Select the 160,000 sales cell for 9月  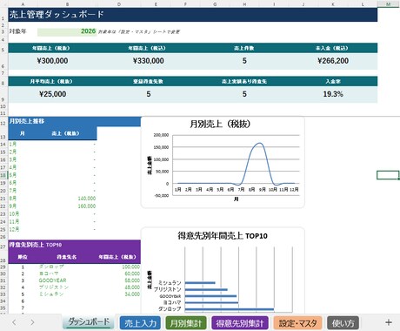[x=67, y=206]
